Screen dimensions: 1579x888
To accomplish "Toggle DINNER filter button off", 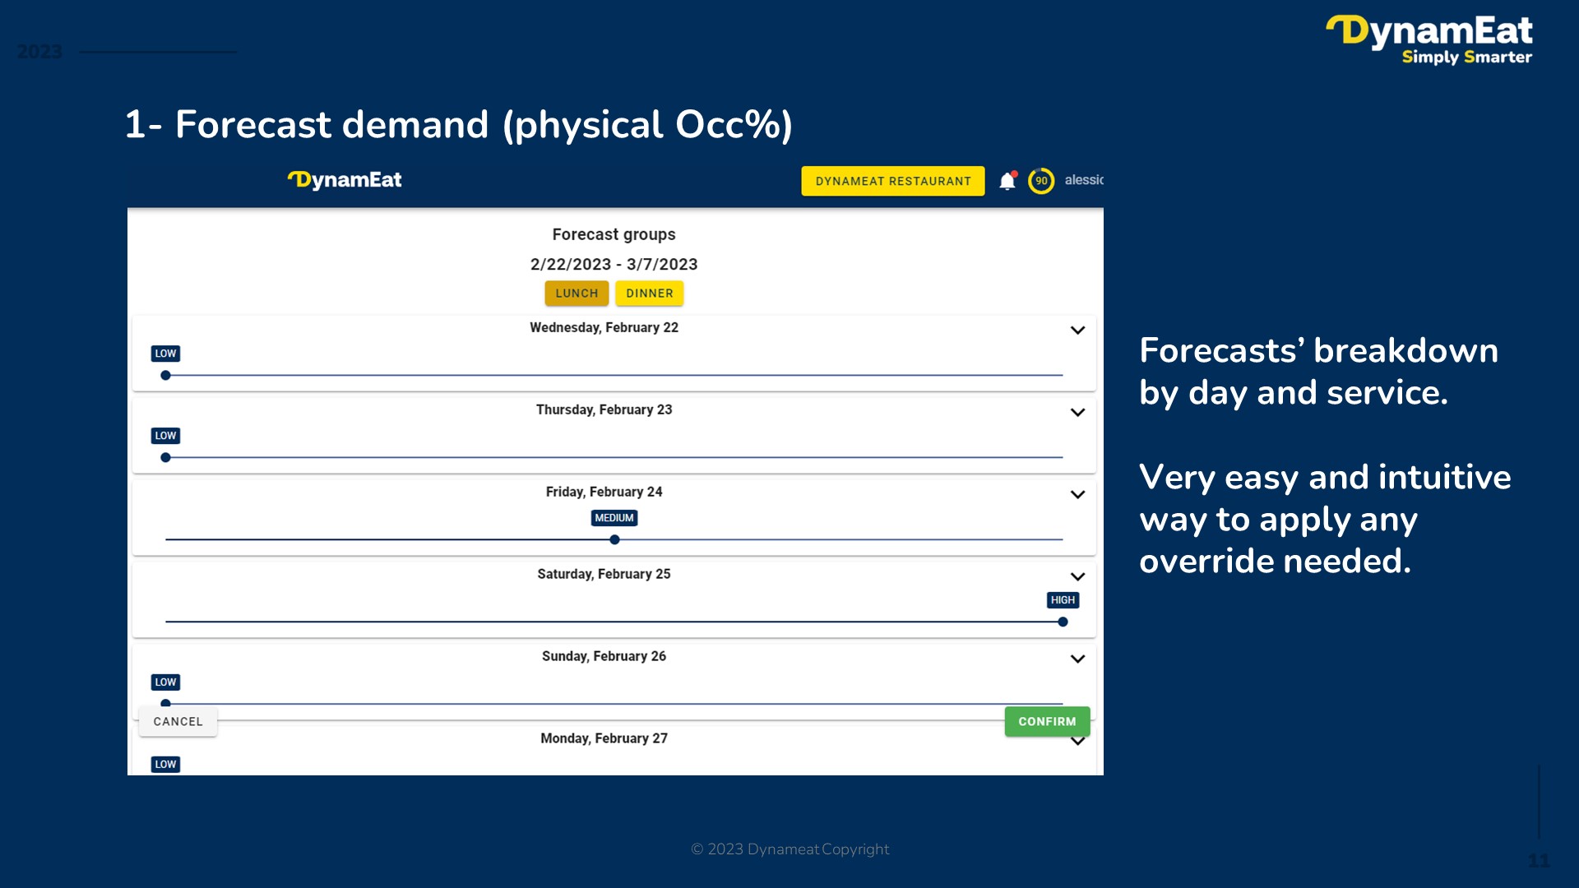I will pyautogui.click(x=651, y=293).
